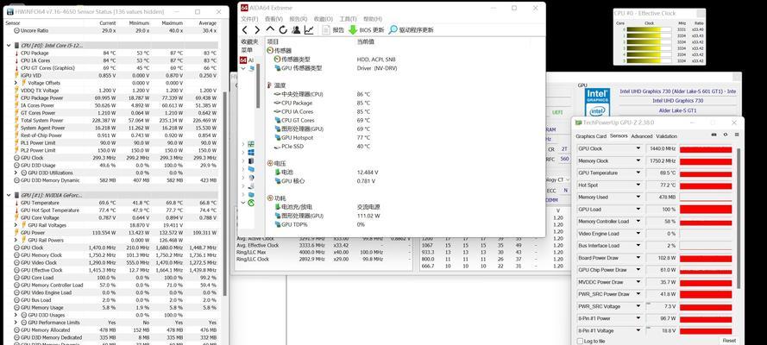Refresh the AIDA64 sensor page
The image size is (767, 345).
click(x=283, y=30)
